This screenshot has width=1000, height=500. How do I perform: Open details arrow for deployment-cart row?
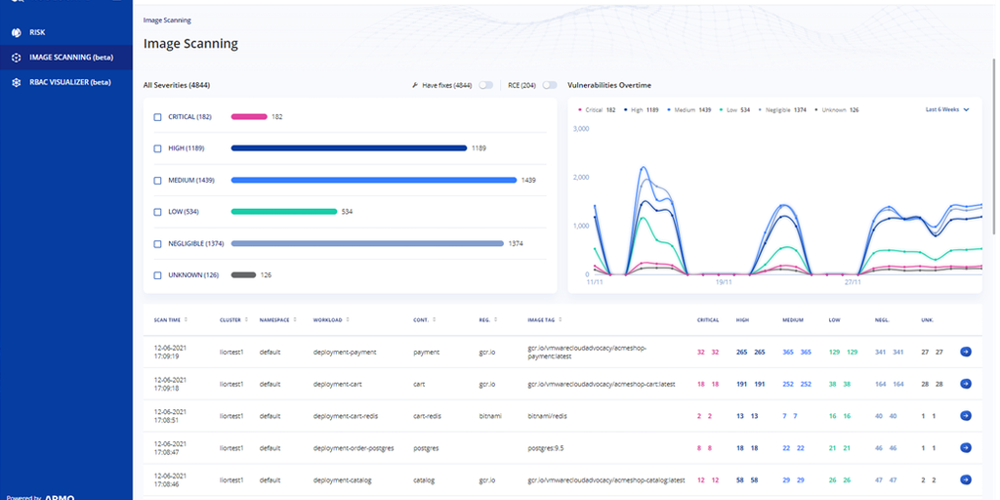pos(966,384)
